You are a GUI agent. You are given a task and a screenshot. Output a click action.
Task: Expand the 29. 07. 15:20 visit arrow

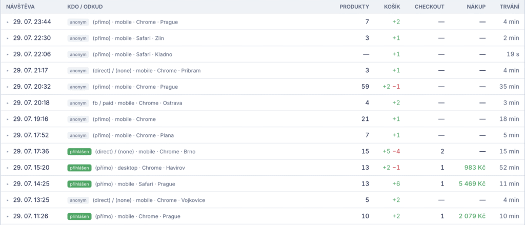pyautogui.click(x=8, y=168)
